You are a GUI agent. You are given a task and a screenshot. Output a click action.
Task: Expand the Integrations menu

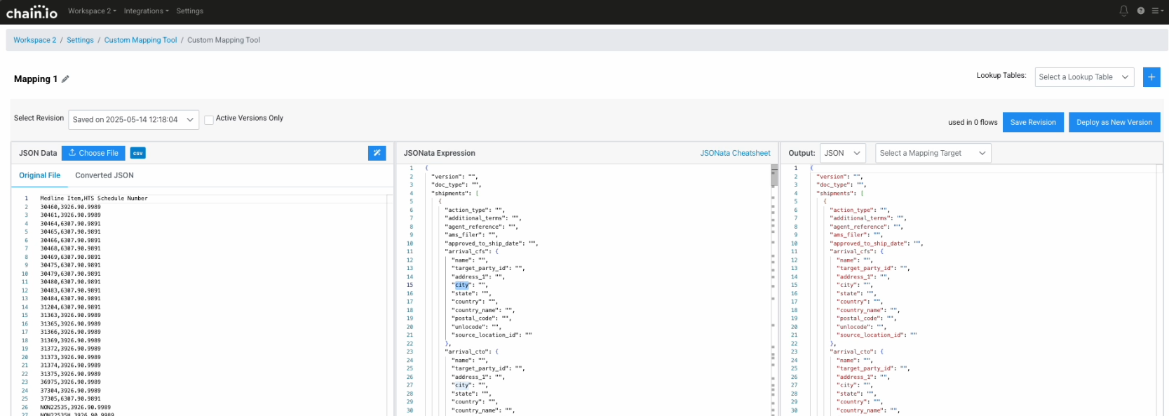147,11
